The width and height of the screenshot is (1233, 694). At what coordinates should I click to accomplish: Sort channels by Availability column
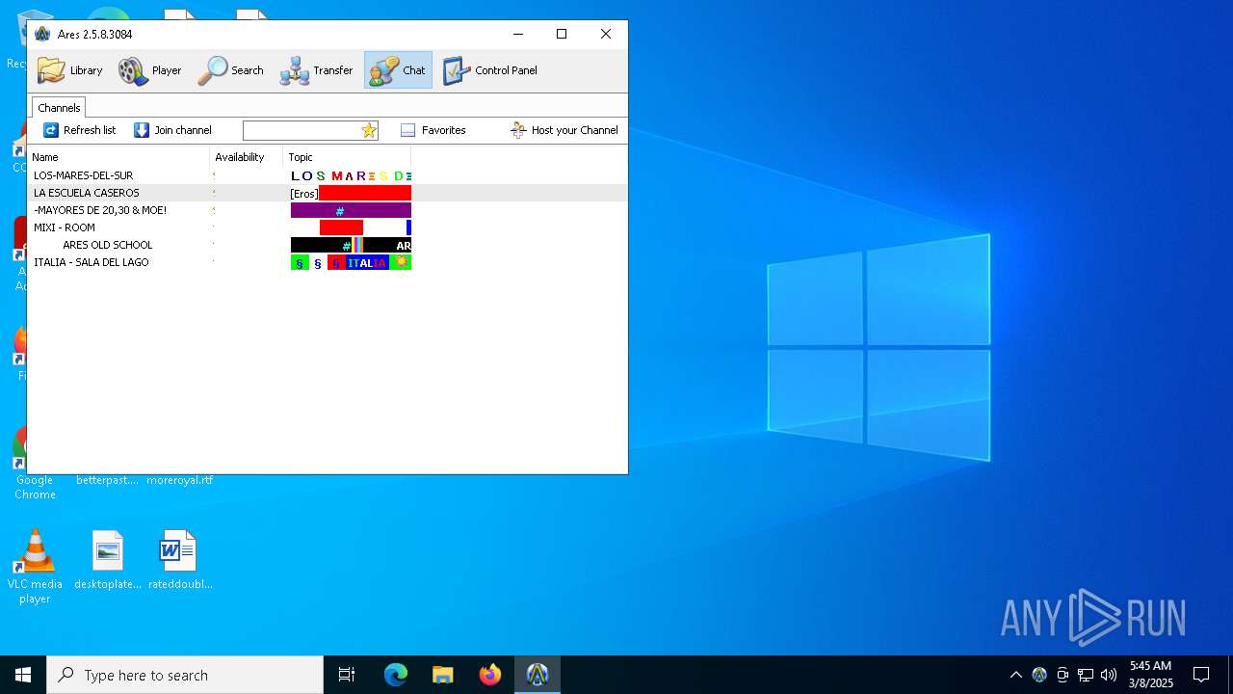(247, 157)
